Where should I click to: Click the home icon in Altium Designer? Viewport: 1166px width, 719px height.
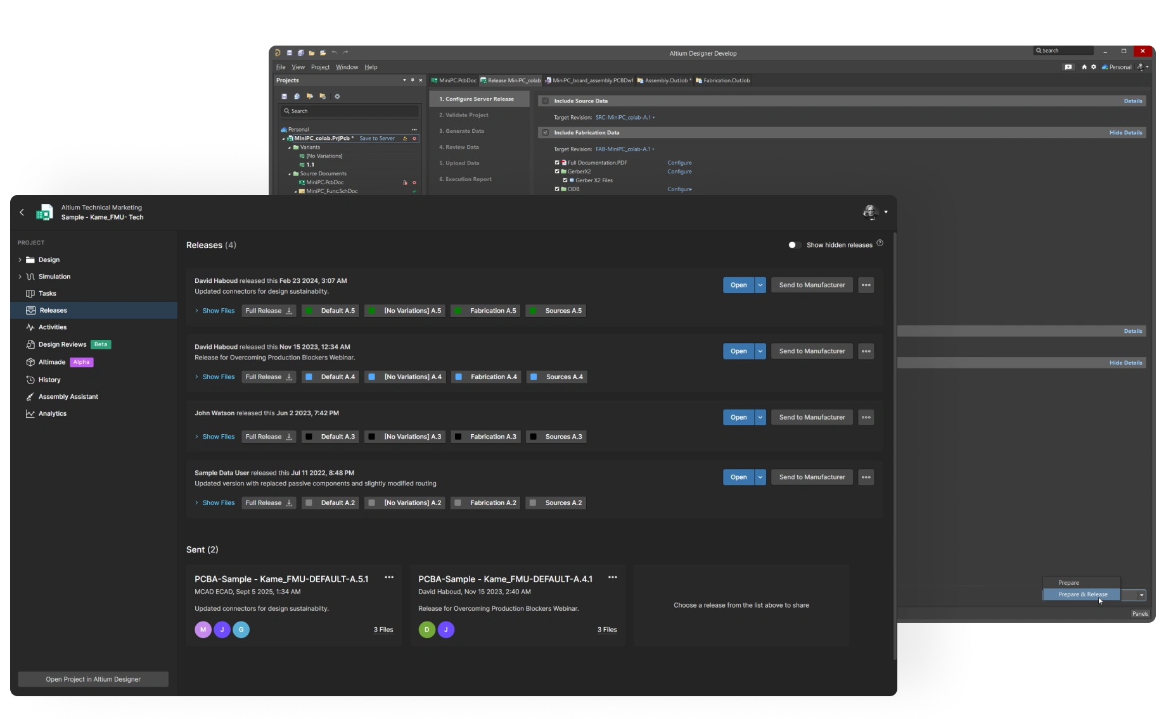[1084, 67]
